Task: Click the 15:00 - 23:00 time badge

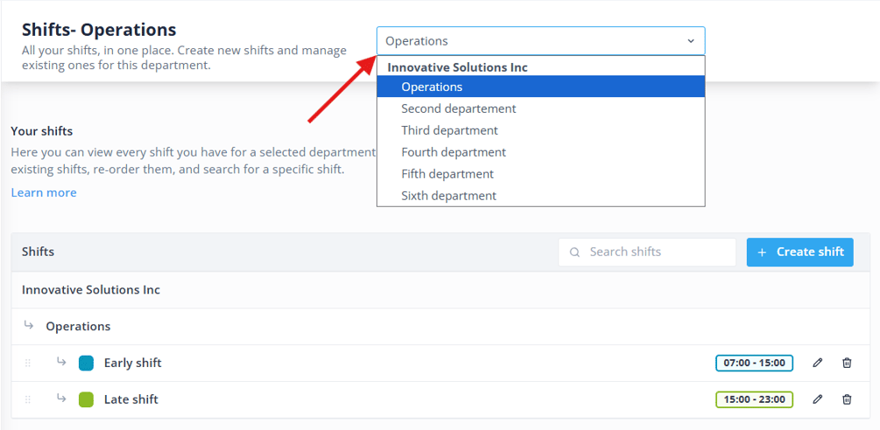Action: pyautogui.click(x=754, y=399)
